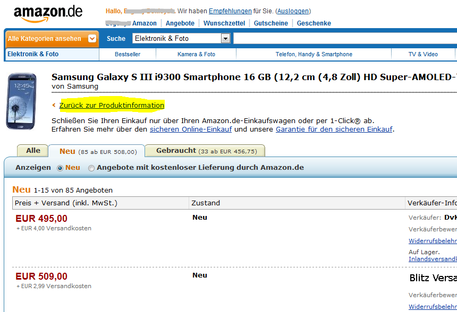This screenshot has height=312, width=457.
Task: Click into the search input field
Action: 345,38
